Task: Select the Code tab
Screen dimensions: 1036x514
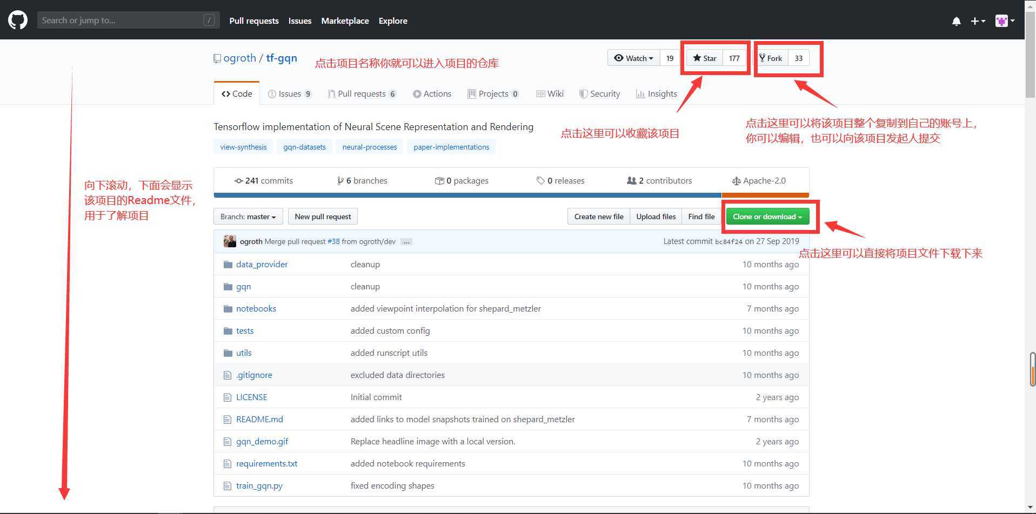Action: (237, 93)
